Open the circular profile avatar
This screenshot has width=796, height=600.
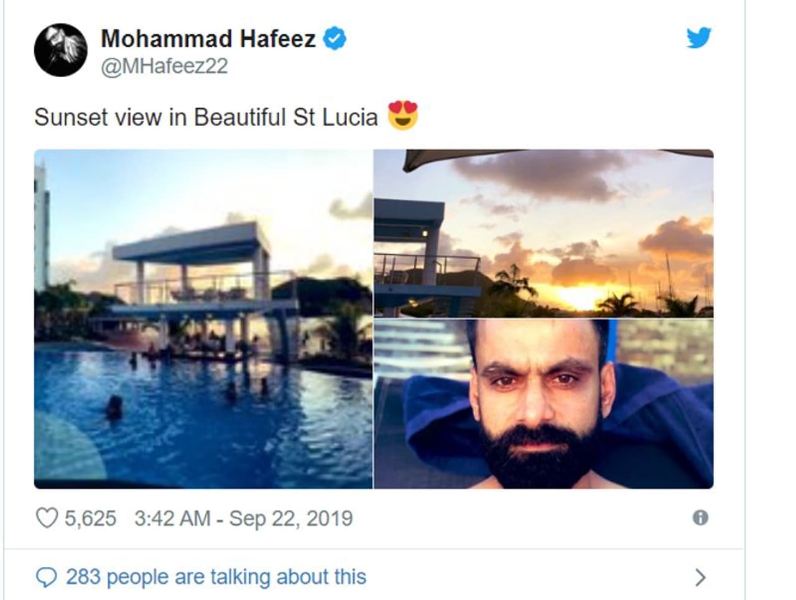pyautogui.click(x=60, y=50)
